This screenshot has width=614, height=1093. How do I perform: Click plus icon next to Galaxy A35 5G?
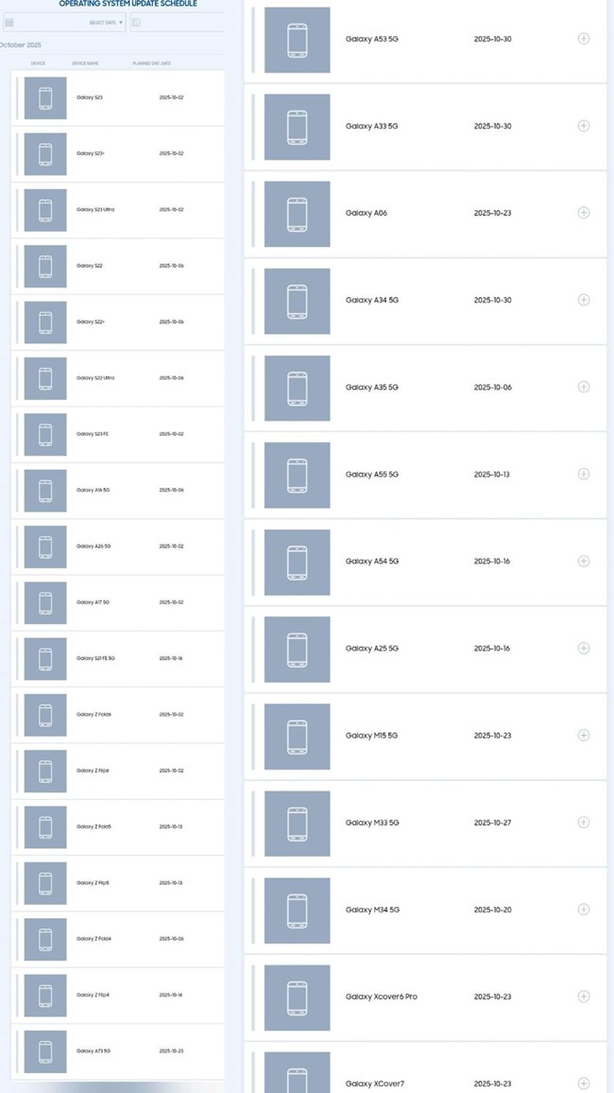click(583, 387)
